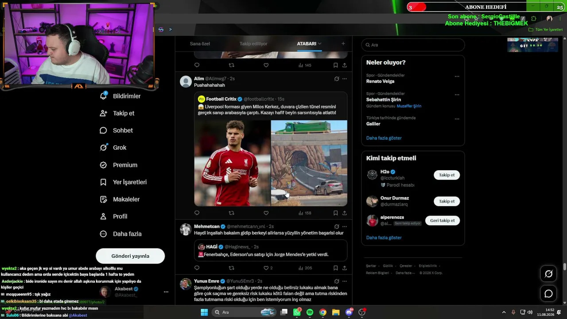The width and height of the screenshot is (567, 319).
Task: Open File Explorer from the taskbar
Action: click(336, 312)
